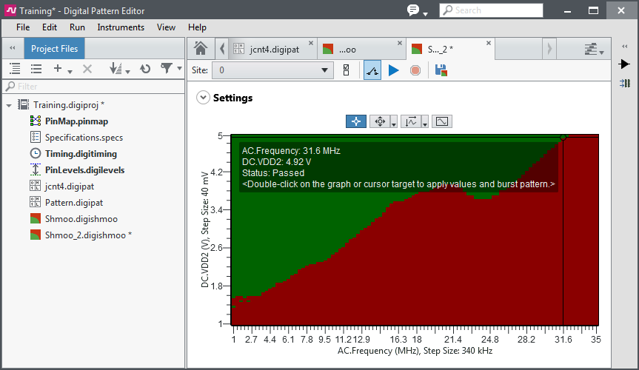Click the graph display mode icon
Image resolution: width=639 pixels, height=370 pixels.
pyautogui.click(x=442, y=121)
